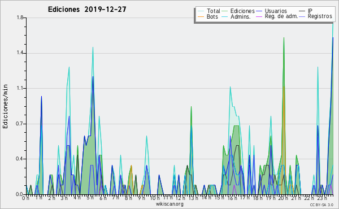Click the '21 h' x-axis label
The image size is (339, 209).
coord(295,198)
